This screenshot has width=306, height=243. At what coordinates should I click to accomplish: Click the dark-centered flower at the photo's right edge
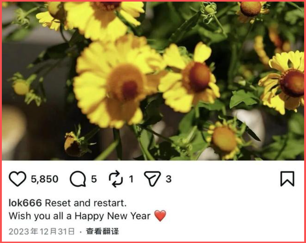[x=283, y=82]
